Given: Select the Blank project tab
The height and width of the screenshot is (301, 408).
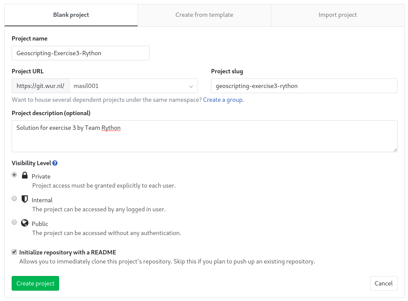Looking at the screenshot, I should click(71, 15).
